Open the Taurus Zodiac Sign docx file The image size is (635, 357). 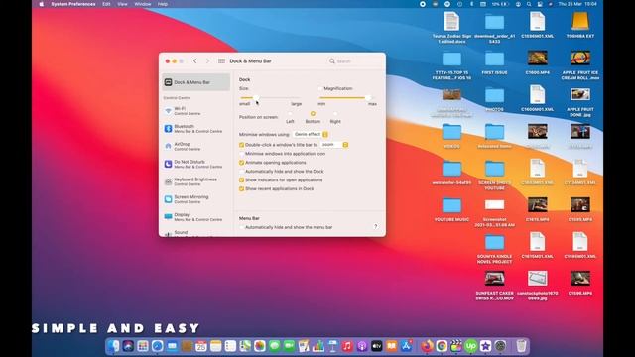point(451,28)
